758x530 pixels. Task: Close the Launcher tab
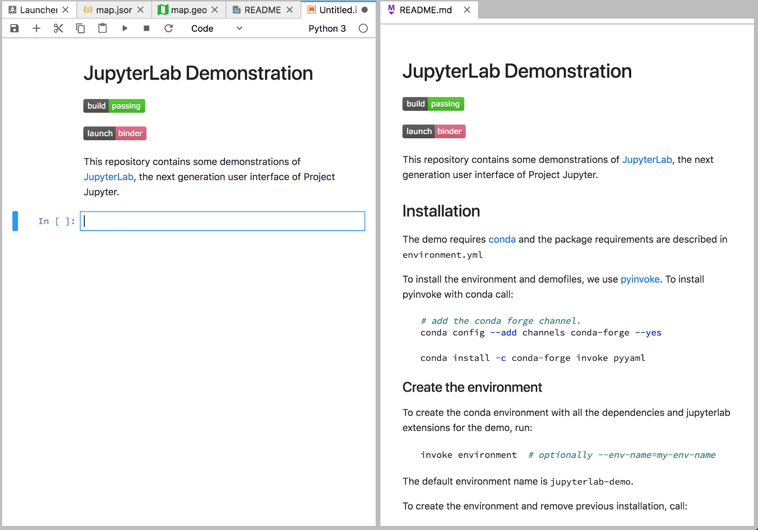point(66,10)
